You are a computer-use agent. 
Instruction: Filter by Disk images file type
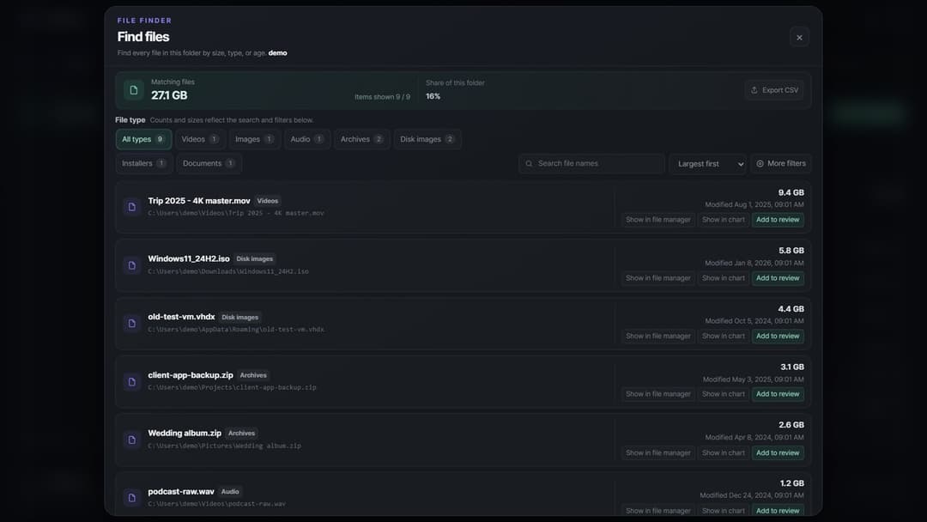click(x=427, y=140)
